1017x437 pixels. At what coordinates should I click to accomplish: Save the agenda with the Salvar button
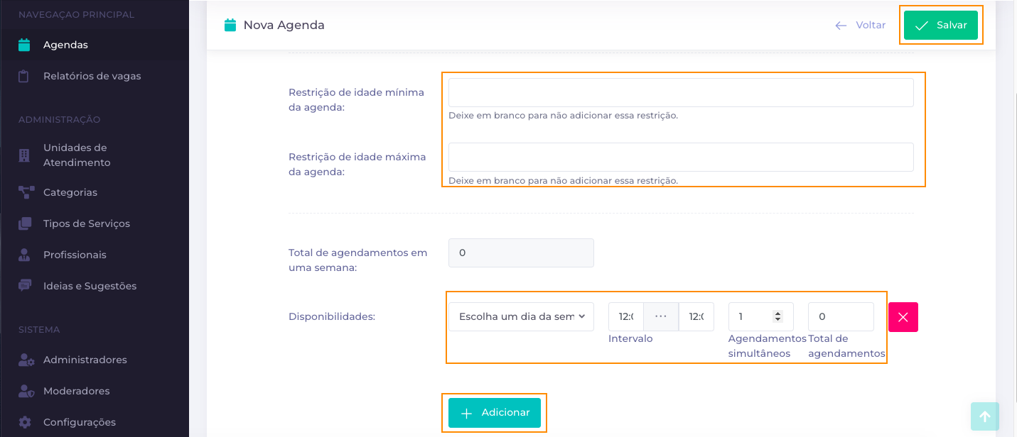[941, 25]
